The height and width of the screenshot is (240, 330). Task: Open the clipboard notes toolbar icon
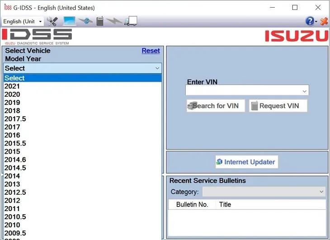tap(100, 21)
